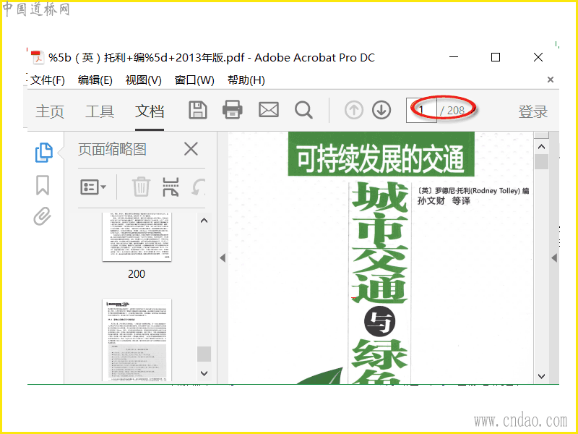Go to previous page up-arrow icon
578x434 pixels.
(x=354, y=111)
